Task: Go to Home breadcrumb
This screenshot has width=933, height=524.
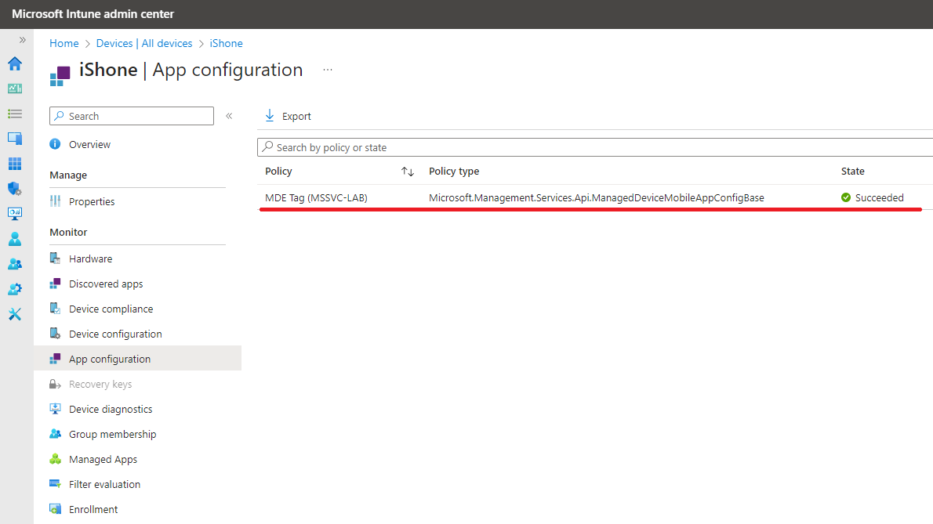Action: [x=64, y=43]
